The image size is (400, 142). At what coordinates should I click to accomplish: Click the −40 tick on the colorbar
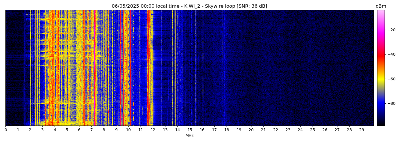[391, 54]
